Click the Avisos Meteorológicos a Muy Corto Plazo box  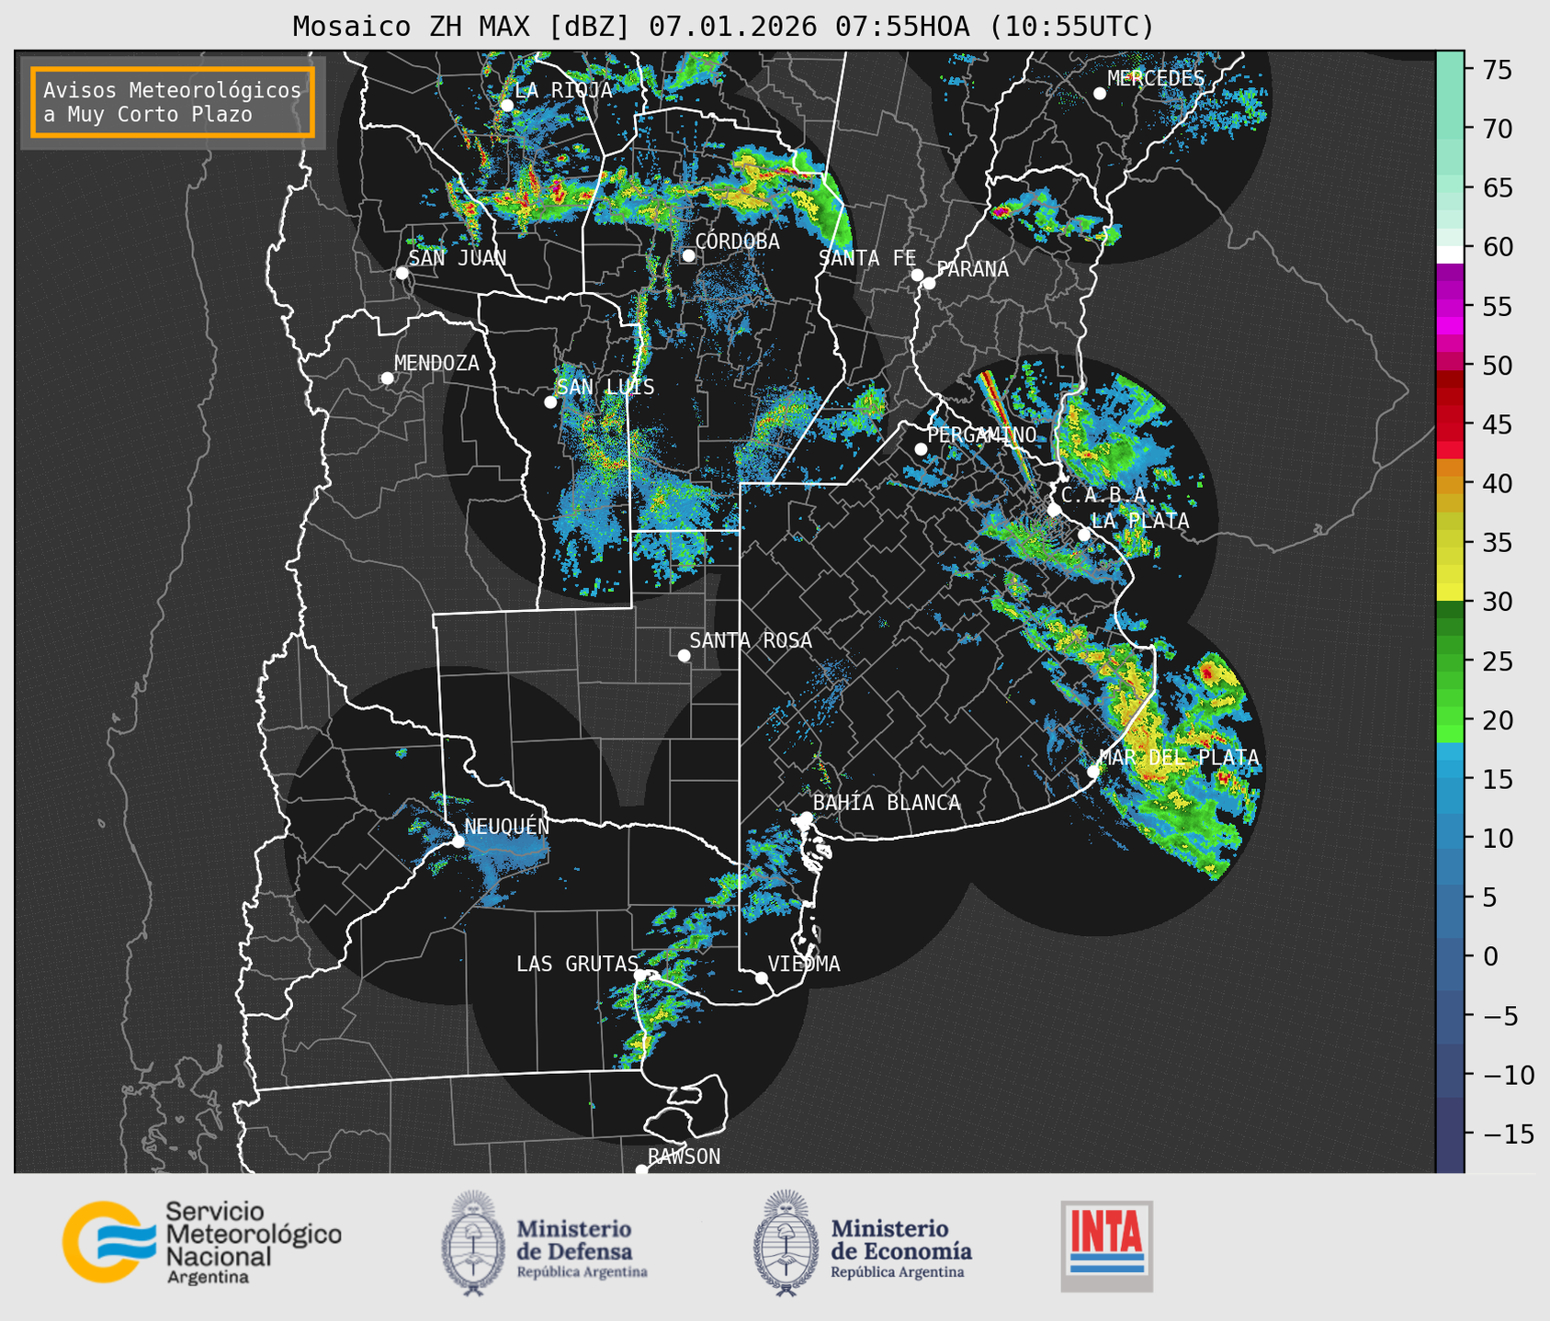[173, 102]
